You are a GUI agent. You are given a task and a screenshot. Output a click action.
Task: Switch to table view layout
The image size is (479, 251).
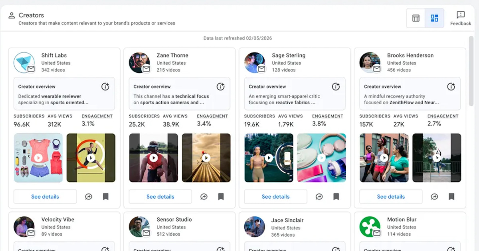click(416, 18)
